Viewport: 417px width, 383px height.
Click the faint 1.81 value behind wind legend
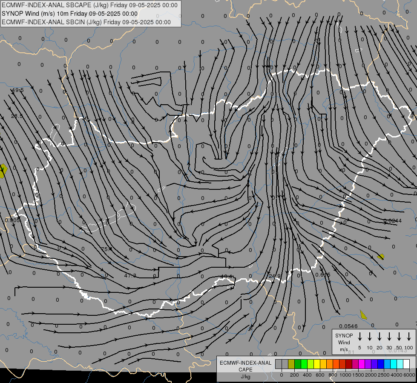(349, 352)
